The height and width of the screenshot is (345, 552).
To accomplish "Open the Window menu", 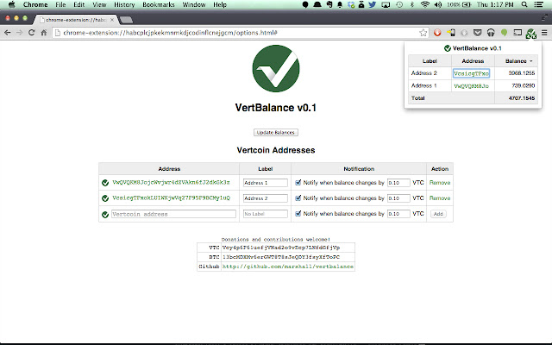I will tap(194, 4).
